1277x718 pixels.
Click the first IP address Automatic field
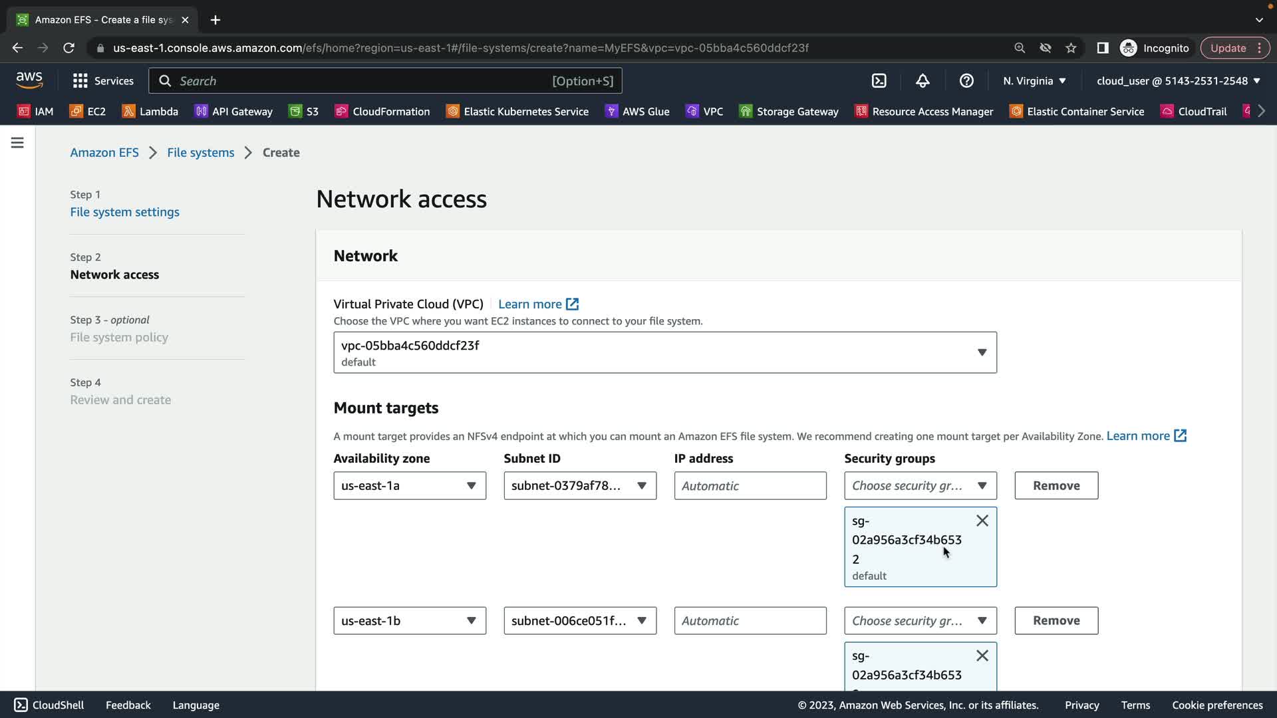(x=750, y=485)
